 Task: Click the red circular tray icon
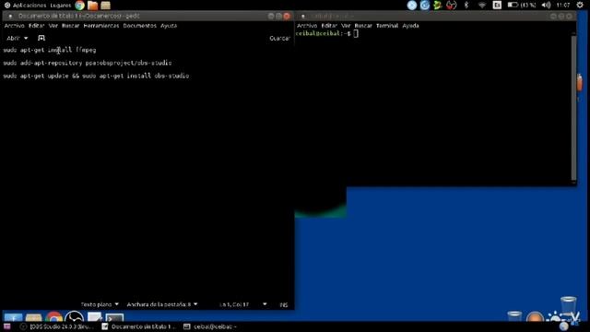(x=451, y=5)
